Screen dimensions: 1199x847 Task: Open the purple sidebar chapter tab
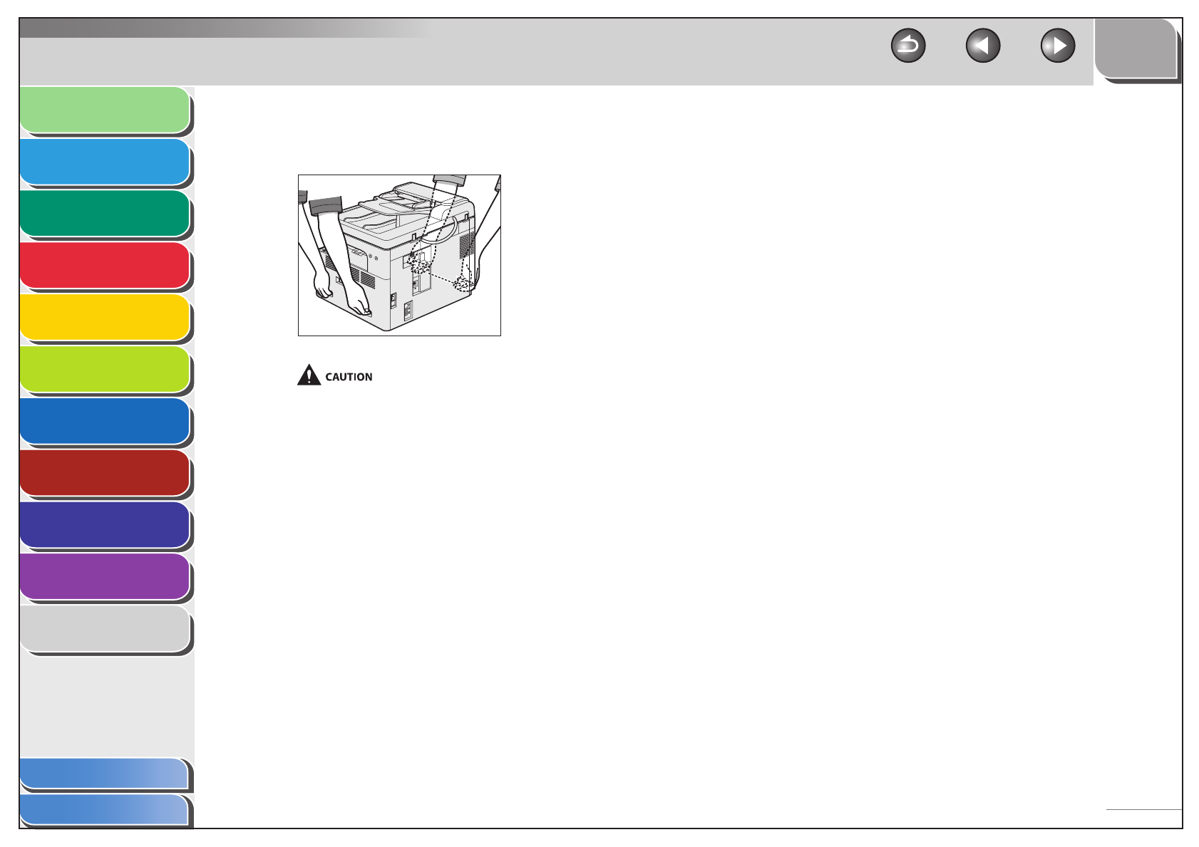click(105, 577)
